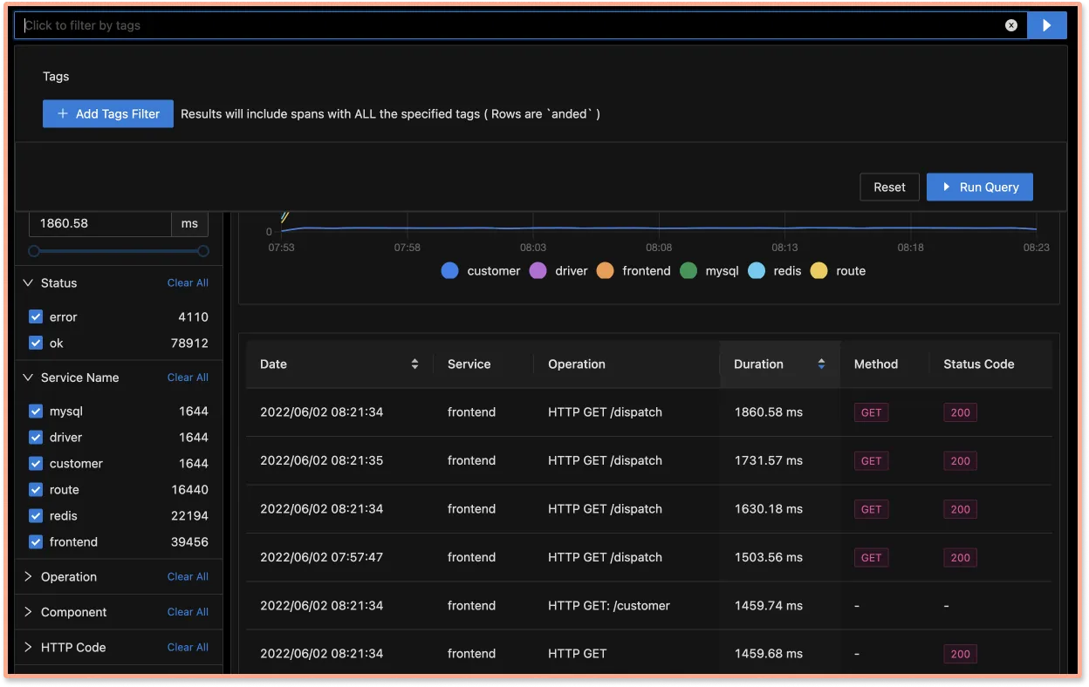Clear All in Status section
Screen dimensions: 1089x687
[x=188, y=282]
